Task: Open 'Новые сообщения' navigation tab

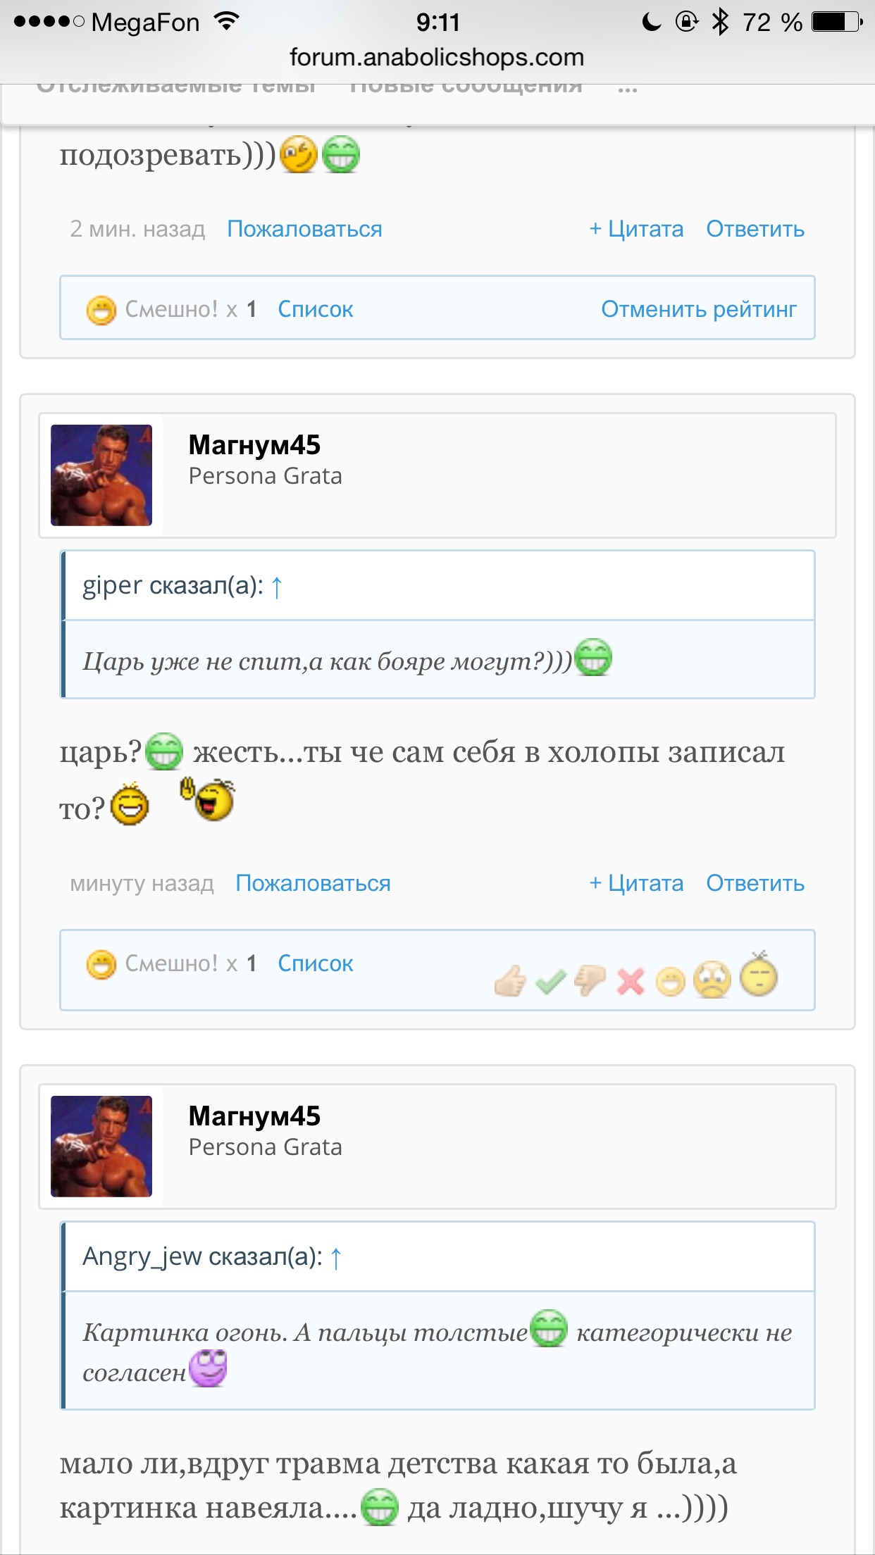Action: pos(466,89)
